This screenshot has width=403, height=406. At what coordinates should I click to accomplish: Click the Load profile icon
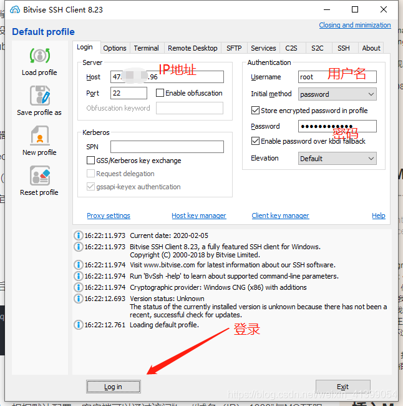coord(40,56)
